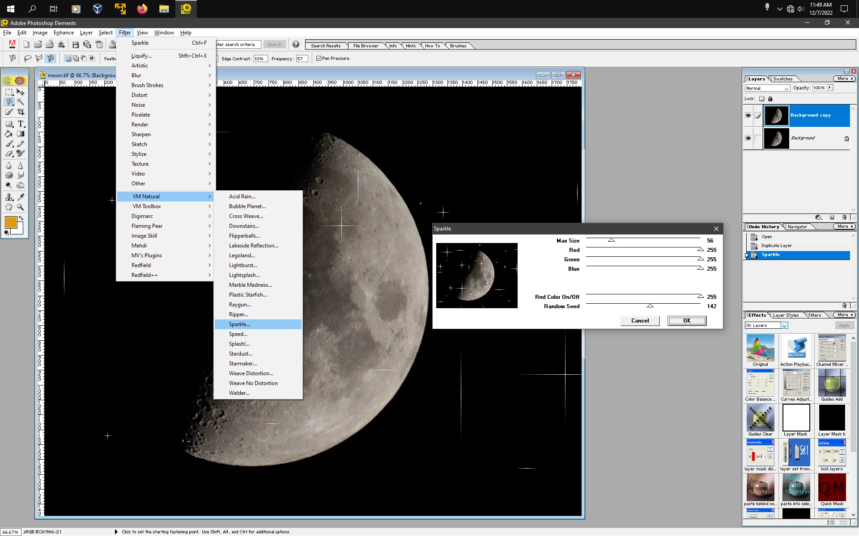Click Cancel in the Sparkle dialog
The height and width of the screenshot is (536, 859).
click(x=640, y=321)
